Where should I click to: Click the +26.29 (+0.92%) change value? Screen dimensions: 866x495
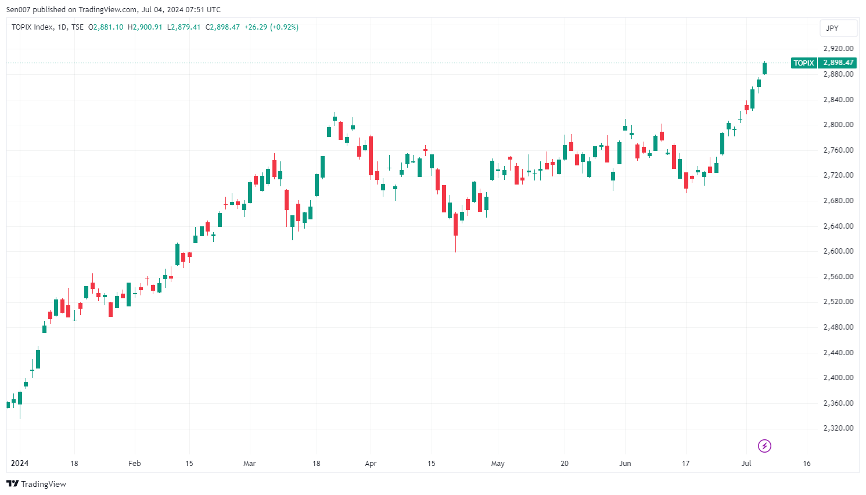click(x=271, y=27)
